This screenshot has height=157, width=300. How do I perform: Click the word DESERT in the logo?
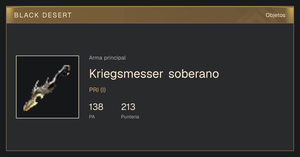point(57,15)
